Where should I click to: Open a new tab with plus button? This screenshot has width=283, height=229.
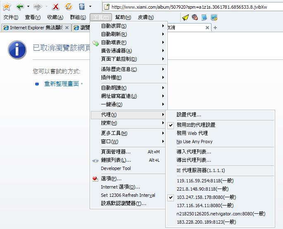215,28
